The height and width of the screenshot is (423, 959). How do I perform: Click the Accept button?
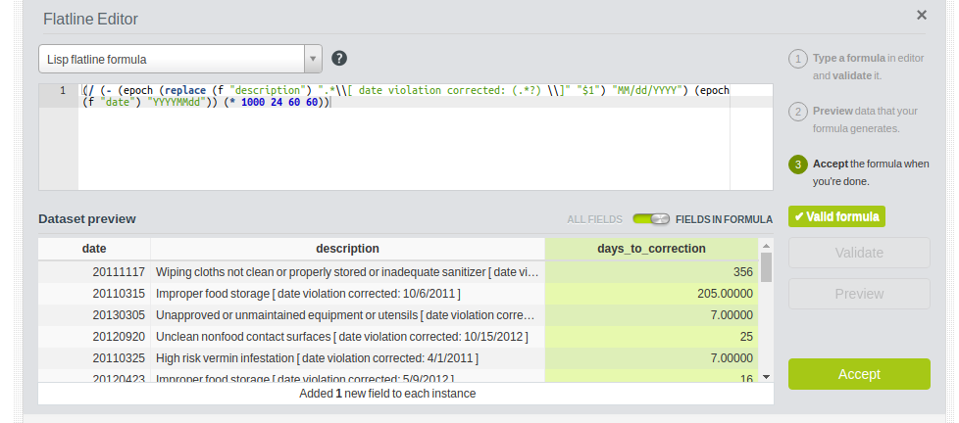[x=859, y=374]
